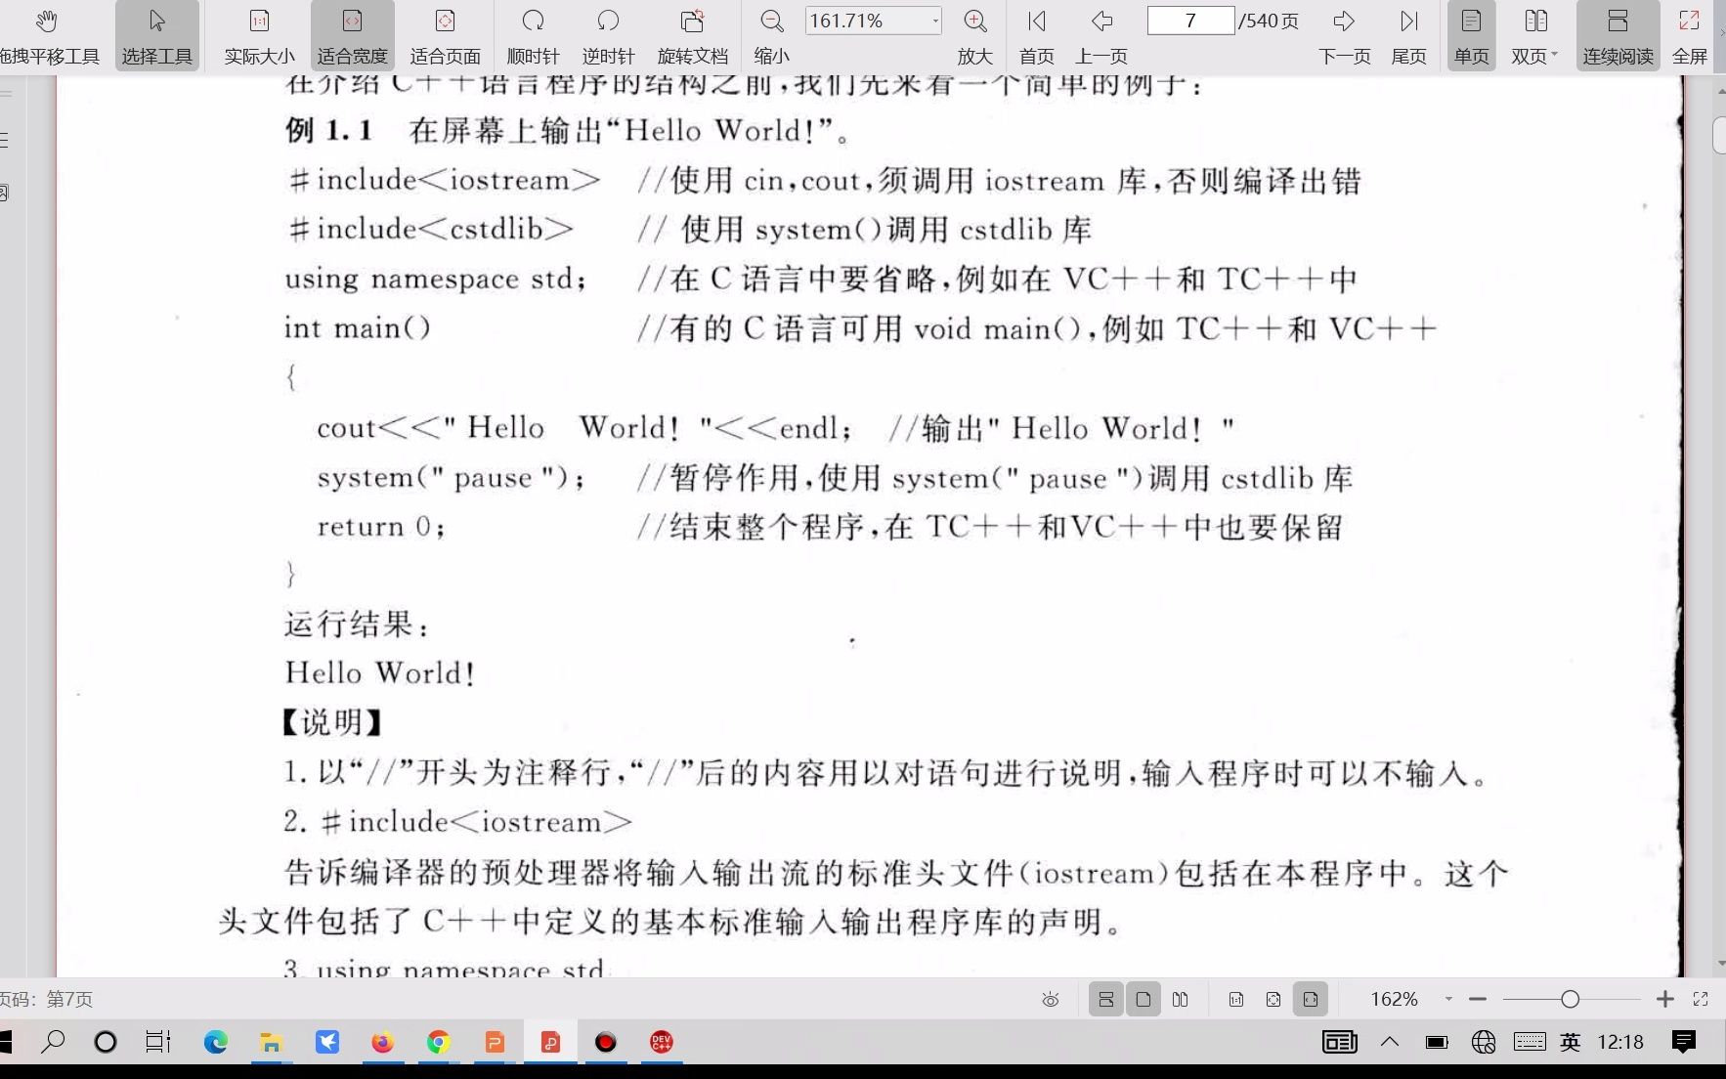Click the 【说明】 heading in the document

tap(331, 722)
